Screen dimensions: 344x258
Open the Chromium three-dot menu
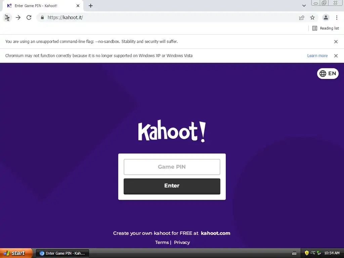337,17
